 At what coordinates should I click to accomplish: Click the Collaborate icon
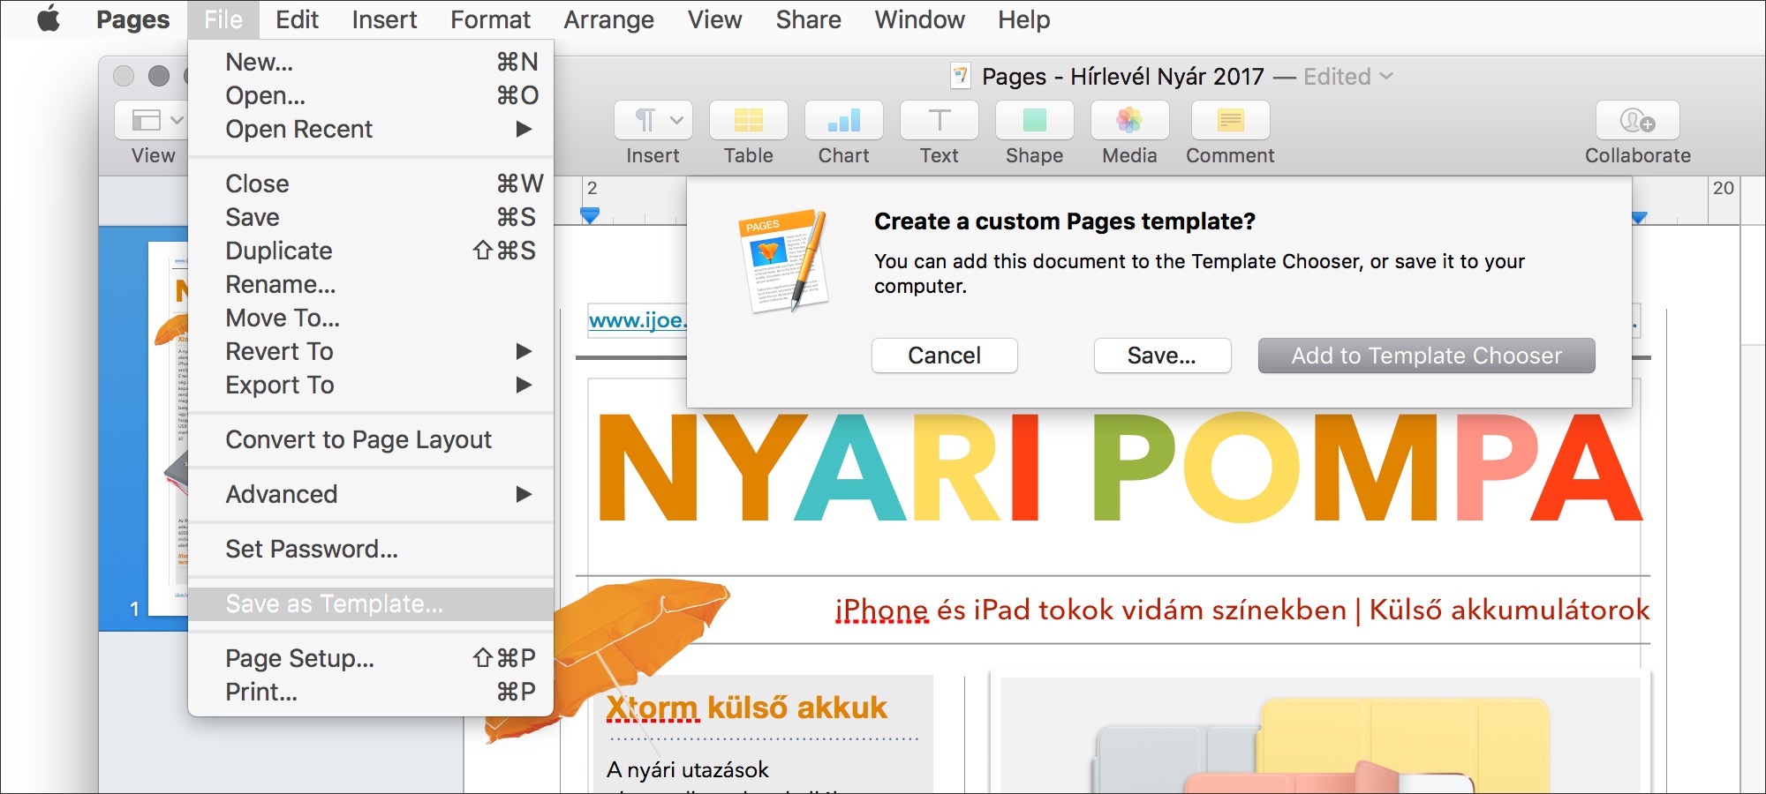(1637, 121)
